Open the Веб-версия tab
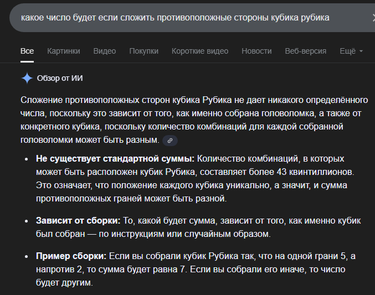The height and width of the screenshot is (295, 375). (x=306, y=51)
